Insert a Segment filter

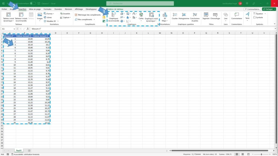206,16
